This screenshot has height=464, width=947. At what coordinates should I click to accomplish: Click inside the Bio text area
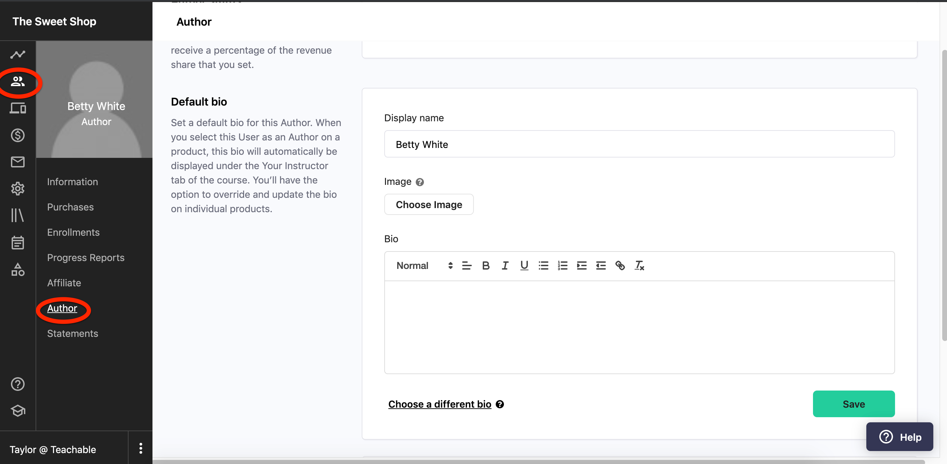pos(639,327)
